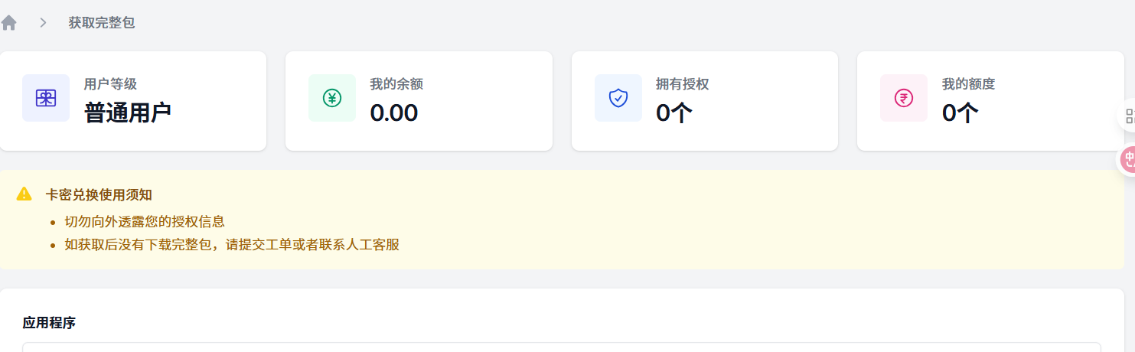Click the 0个 value under 我的额度
Viewport: 1135px width, 352px height.
(x=960, y=112)
